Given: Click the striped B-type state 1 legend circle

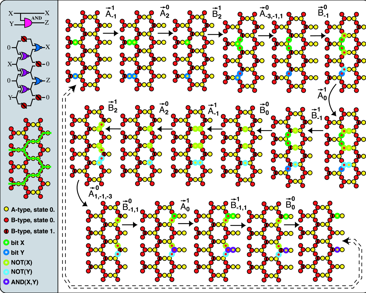Looking at the screenshot, I should click(6, 231).
